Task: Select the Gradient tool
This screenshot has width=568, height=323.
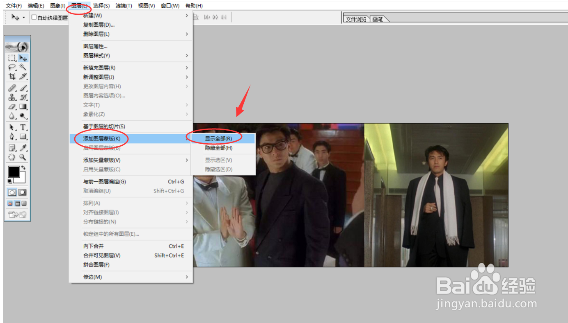Action: (23, 106)
